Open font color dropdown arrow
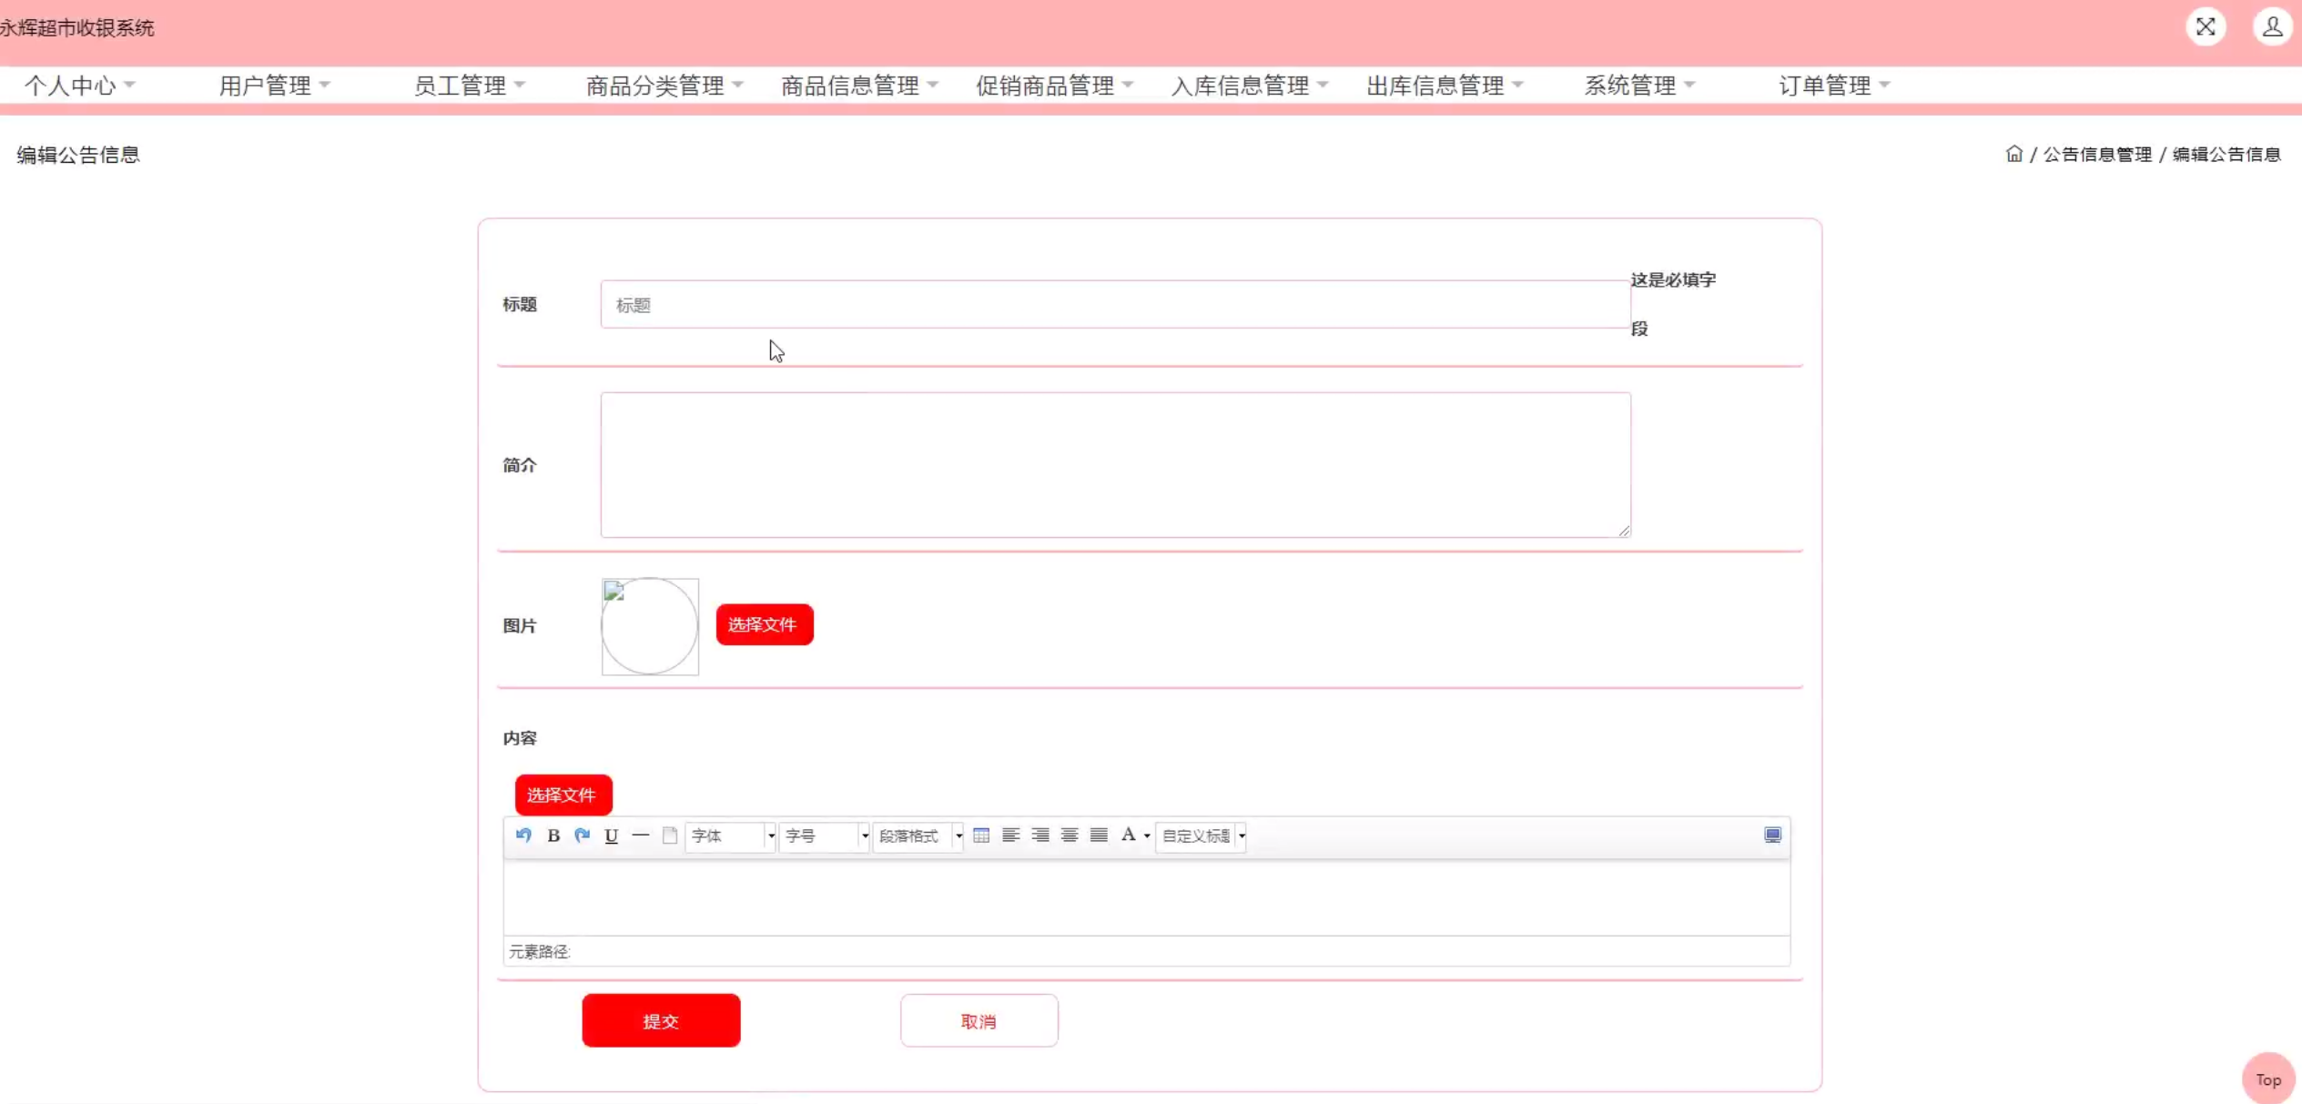The image size is (2302, 1104). [x=1147, y=836]
